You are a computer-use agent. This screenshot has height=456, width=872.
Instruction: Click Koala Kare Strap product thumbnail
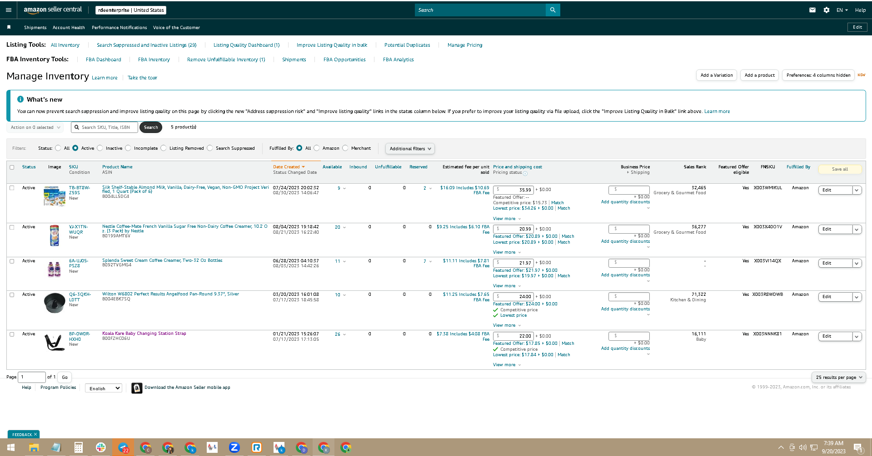pyautogui.click(x=55, y=342)
